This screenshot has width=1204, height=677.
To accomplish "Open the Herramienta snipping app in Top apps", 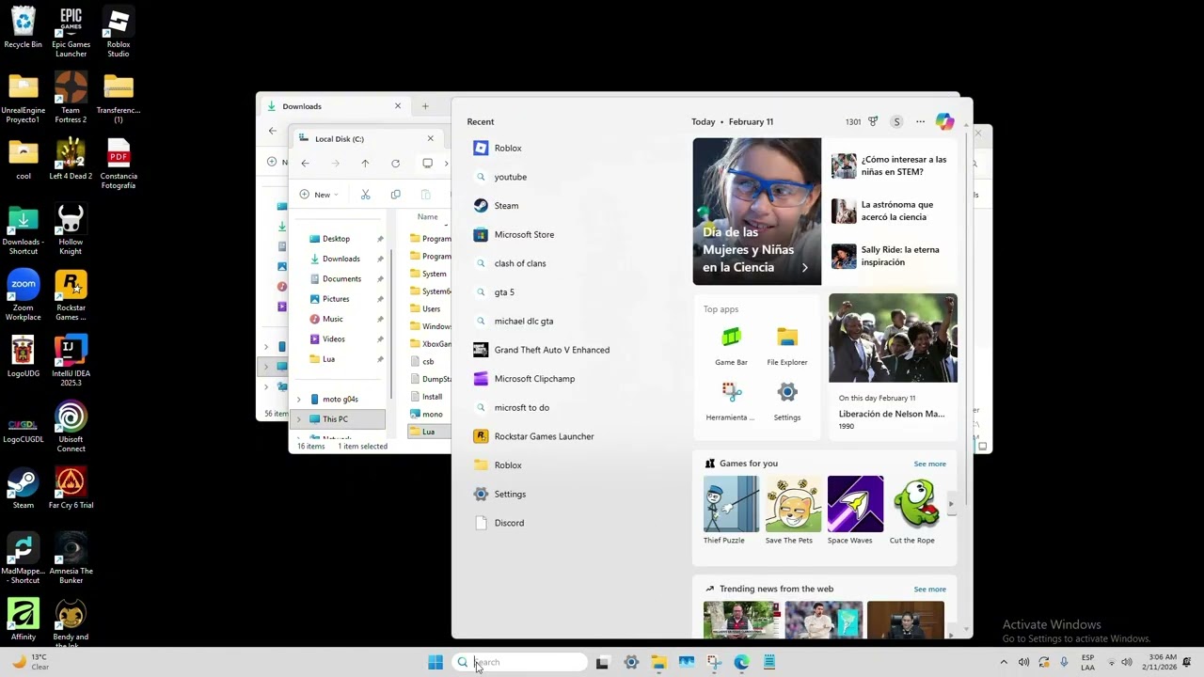I will tap(731, 401).
